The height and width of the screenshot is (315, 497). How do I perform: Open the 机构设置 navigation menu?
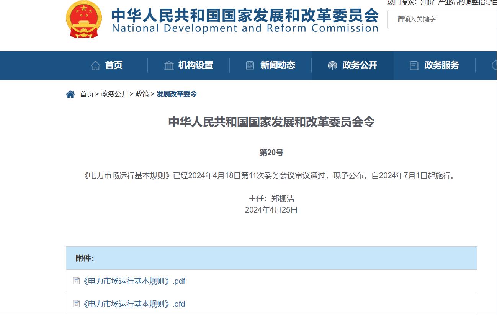click(196, 65)
